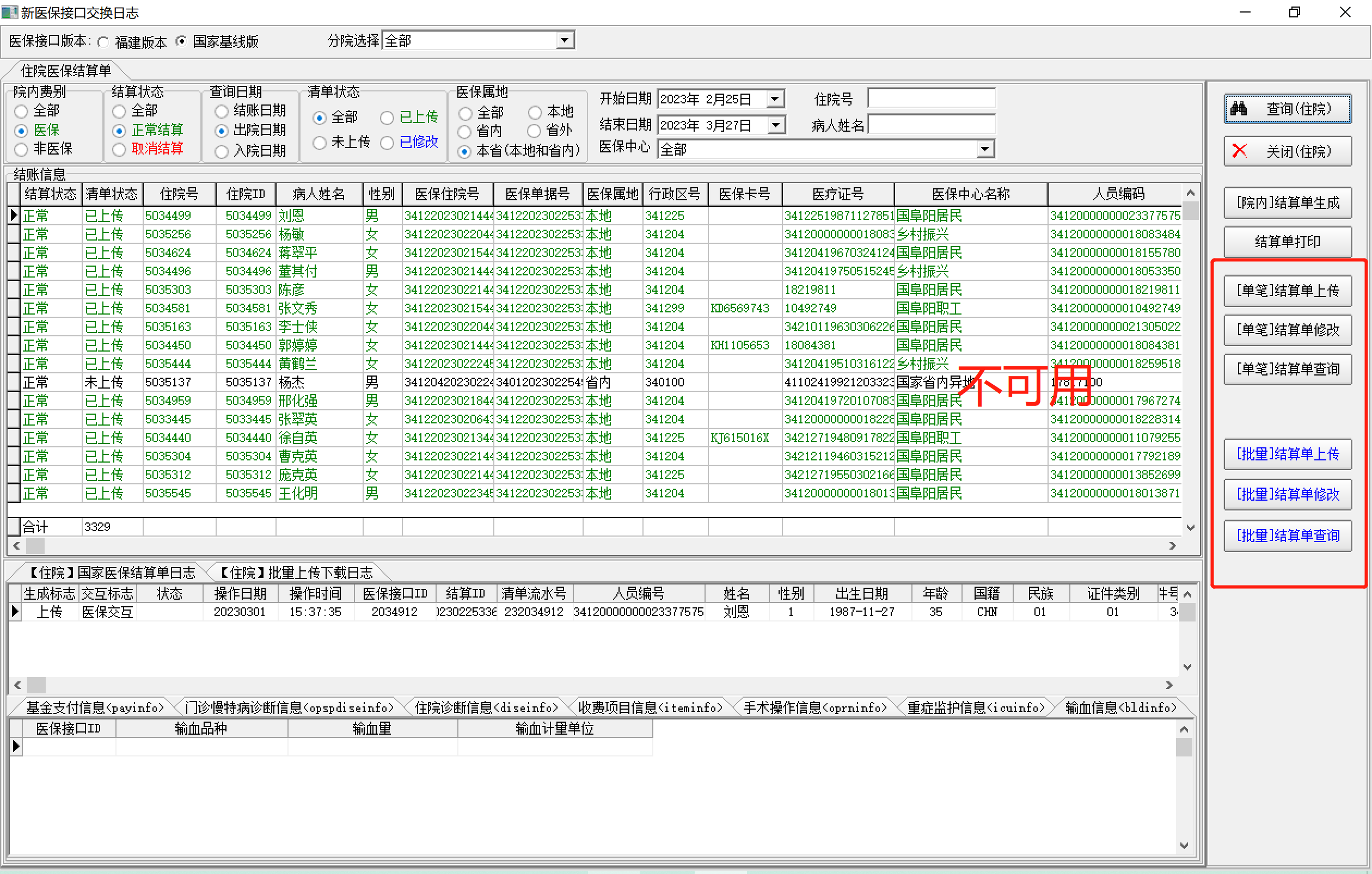
Task: Click into the 病人姓名 input field
Action: (931, 124)
